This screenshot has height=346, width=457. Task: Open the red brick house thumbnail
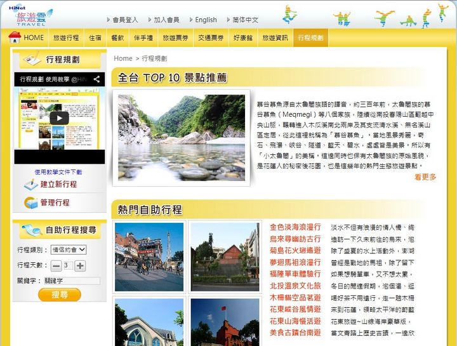tap(225, 257)
